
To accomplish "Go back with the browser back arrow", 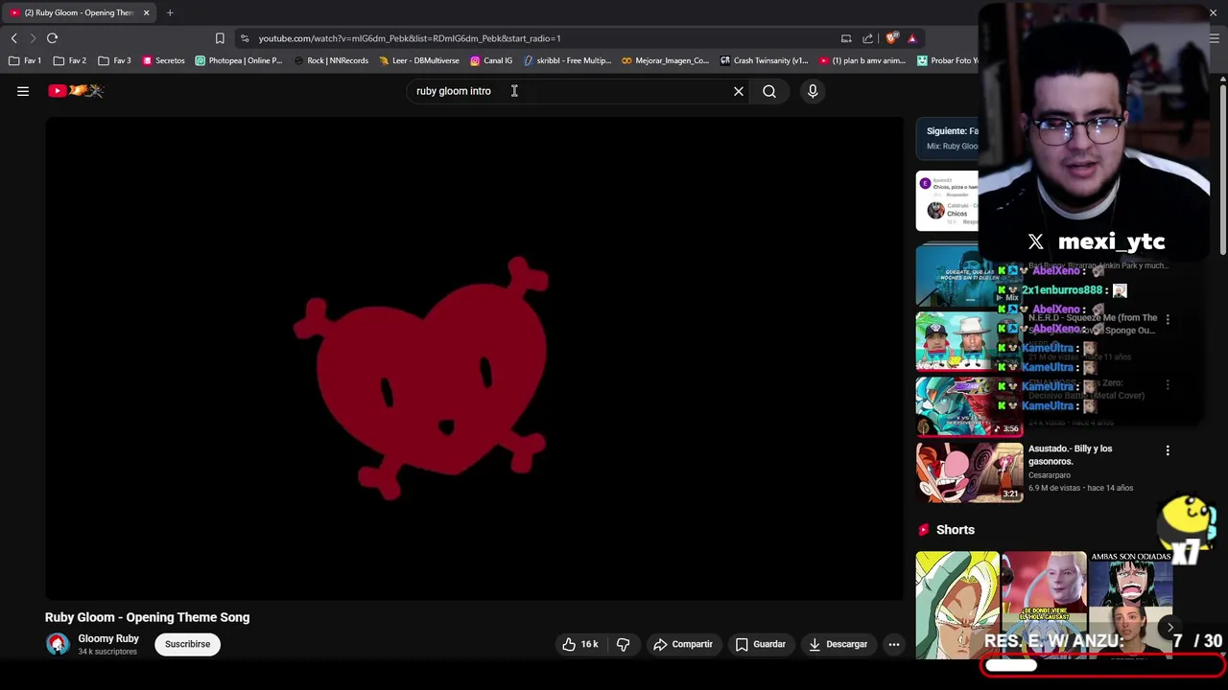I will click(13, 38).
